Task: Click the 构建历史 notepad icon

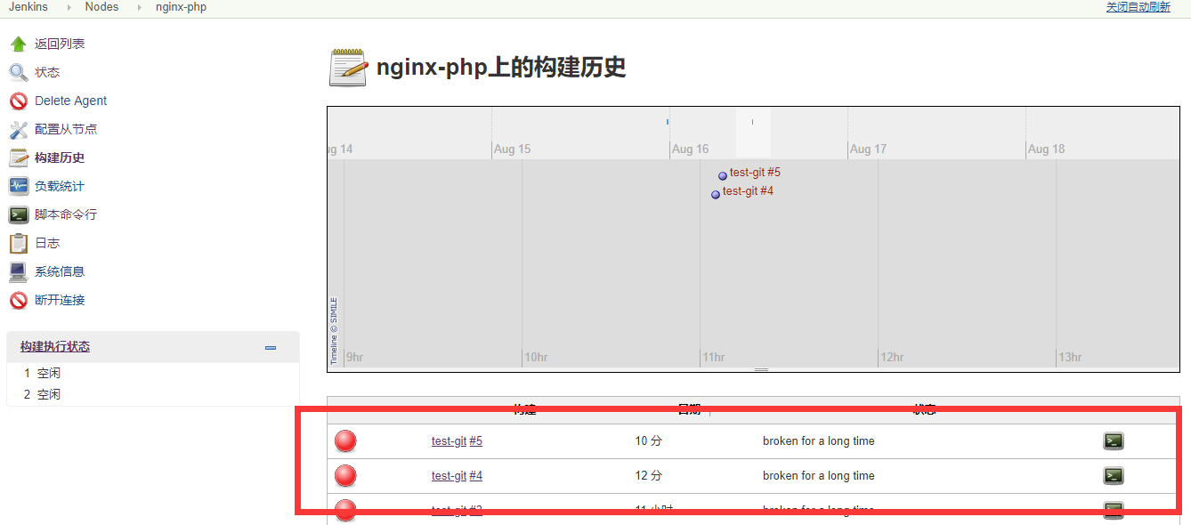Action: click(19, 157)
